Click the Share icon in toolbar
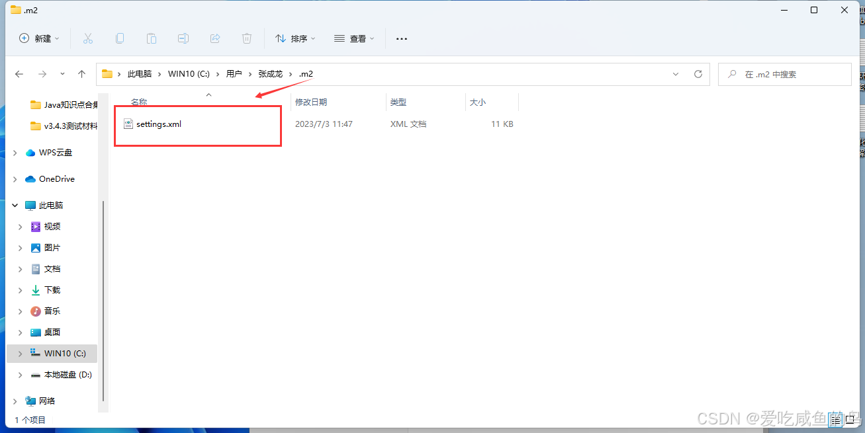 click(215, 38)
